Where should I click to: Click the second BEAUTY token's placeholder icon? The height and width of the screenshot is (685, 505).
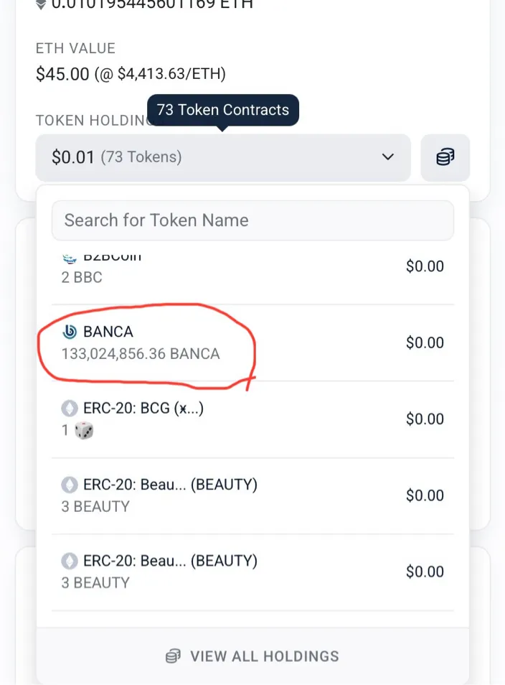(70, 561)
